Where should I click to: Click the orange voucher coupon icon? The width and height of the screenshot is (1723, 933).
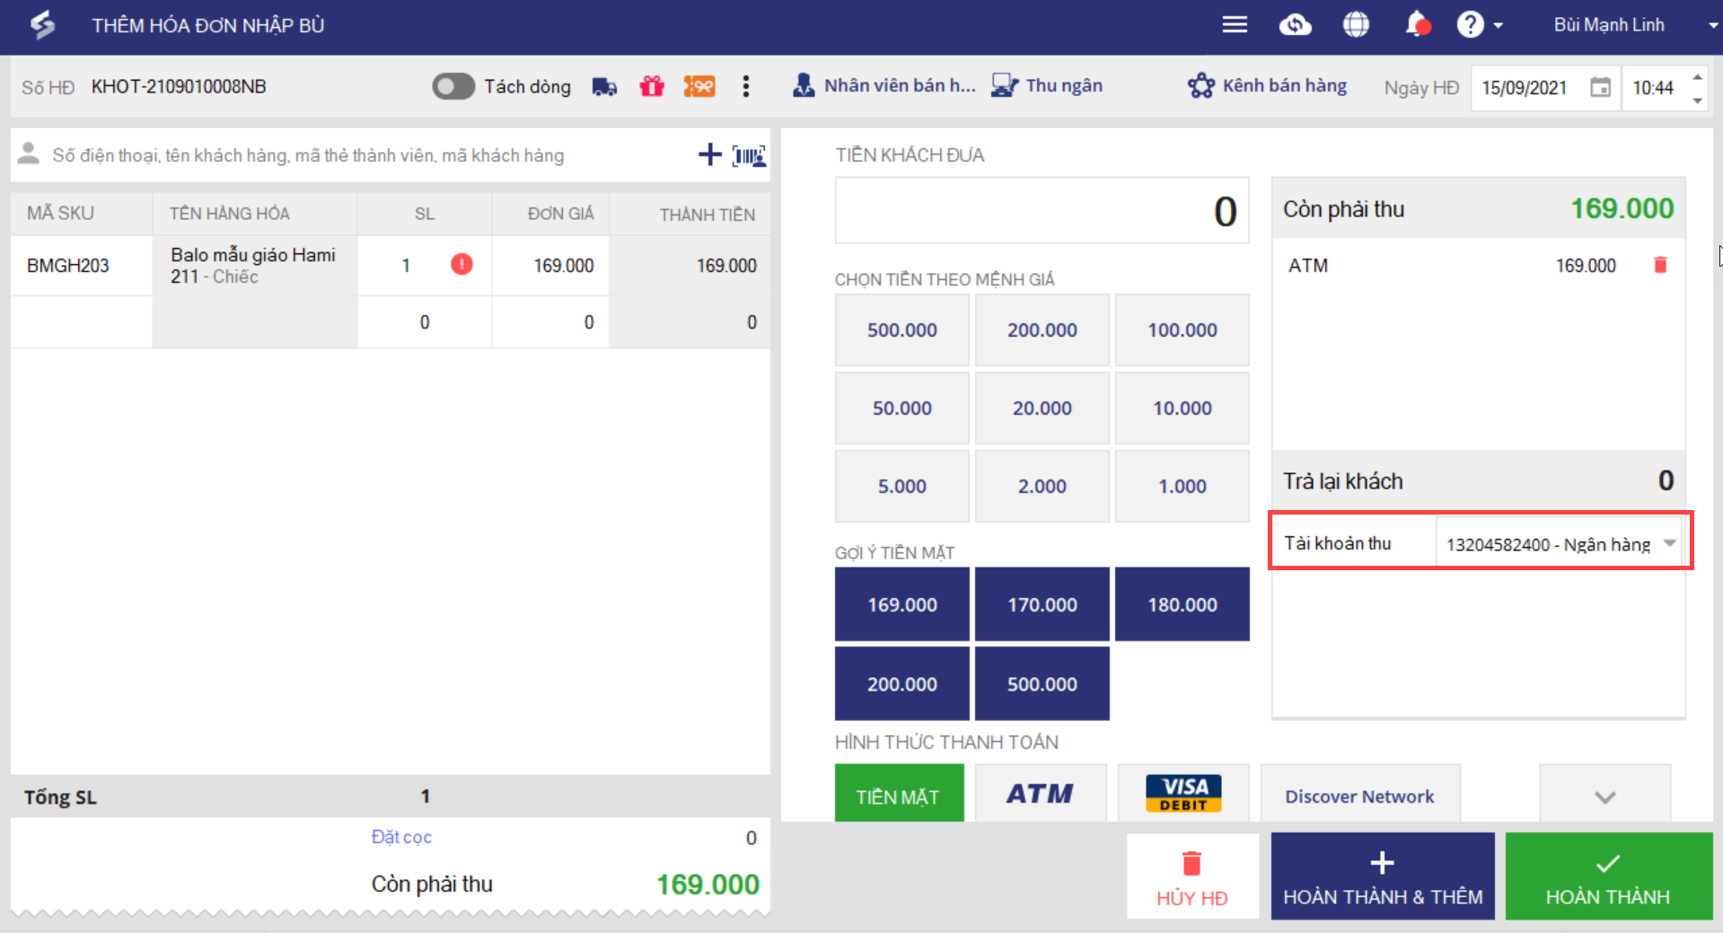tap(699, 86)
